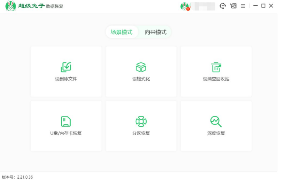Click the 误格式化 text label

[141, 79]
